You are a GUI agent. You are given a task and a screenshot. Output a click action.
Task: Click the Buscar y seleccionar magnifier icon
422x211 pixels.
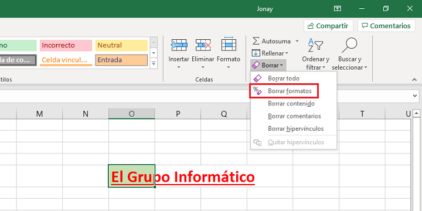pos(349,45)
